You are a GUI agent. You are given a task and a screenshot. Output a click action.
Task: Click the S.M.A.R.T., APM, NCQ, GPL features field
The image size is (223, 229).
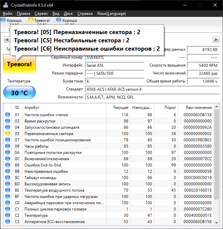tap(152, 97)
